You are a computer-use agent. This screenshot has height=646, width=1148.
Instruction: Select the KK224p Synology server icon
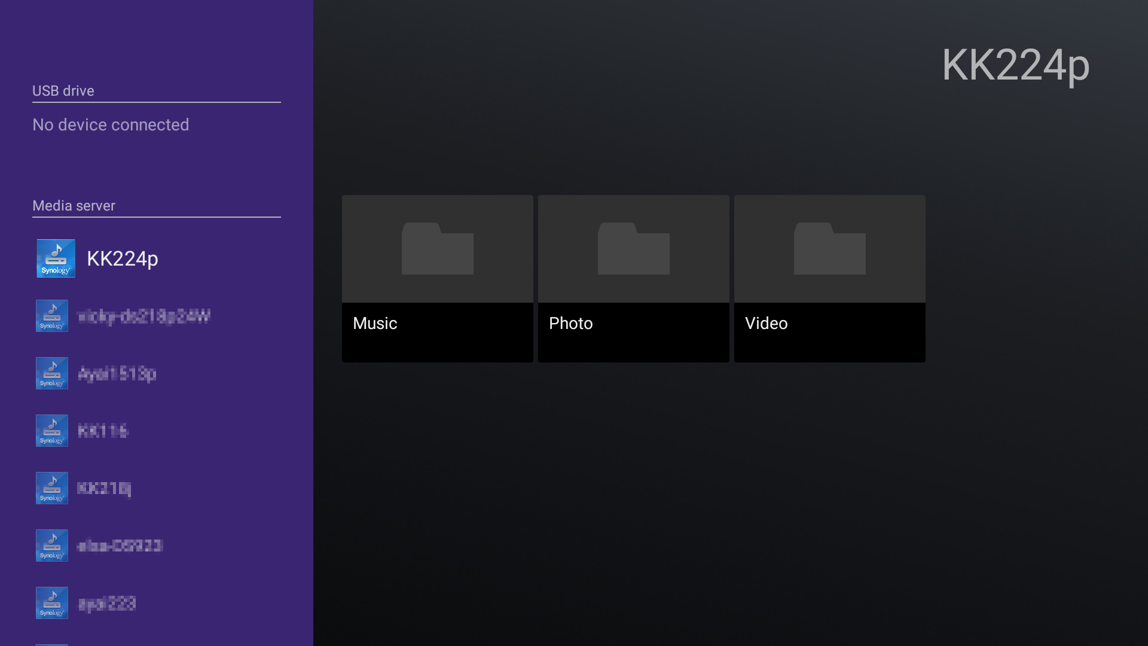(56, 258)
